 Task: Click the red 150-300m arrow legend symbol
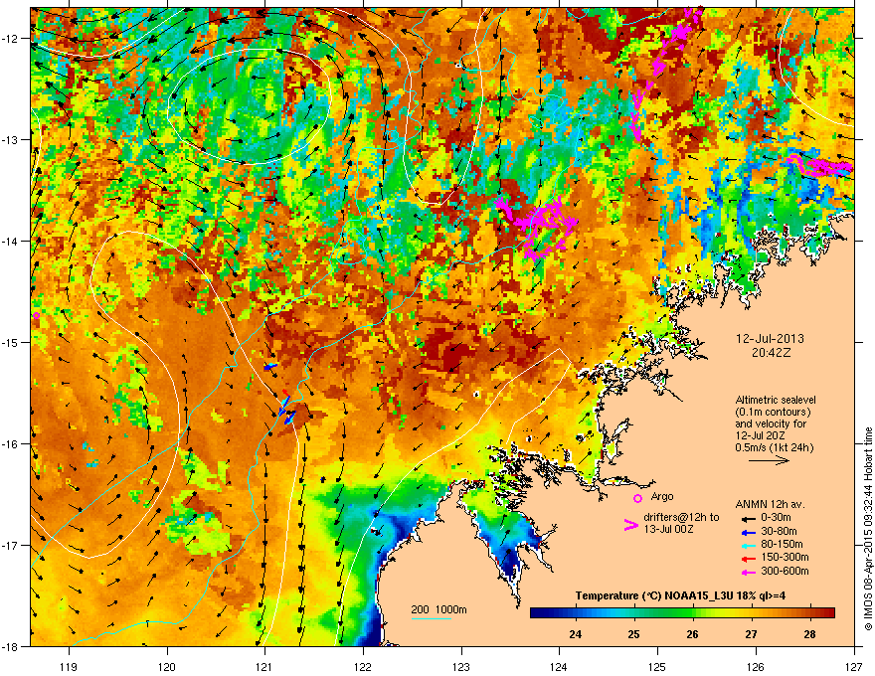(747, 558)
